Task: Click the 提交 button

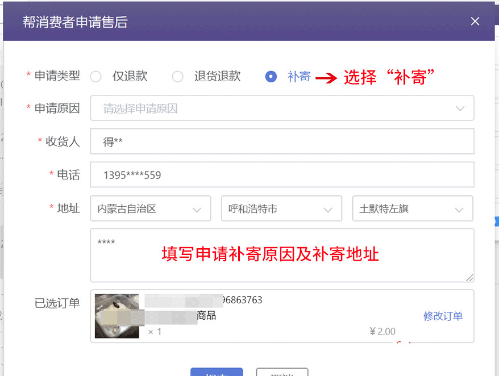Action: (217, 373)
